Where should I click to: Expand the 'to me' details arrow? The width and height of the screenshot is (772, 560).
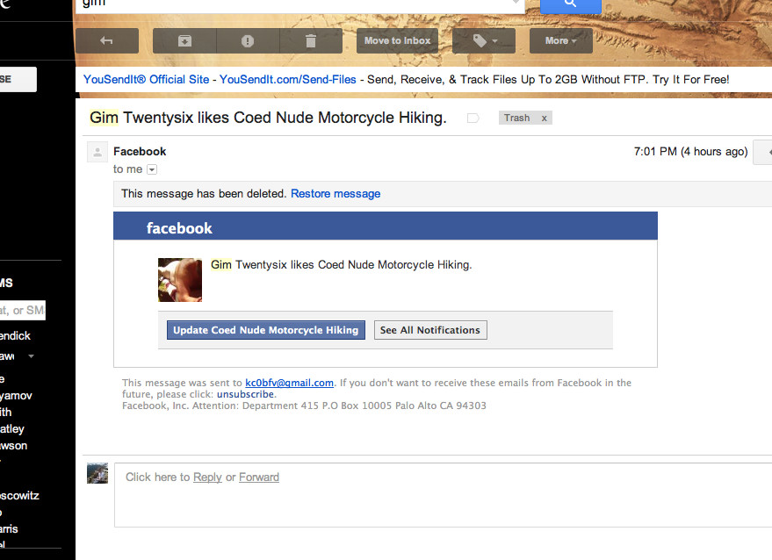tap(152, 169)
